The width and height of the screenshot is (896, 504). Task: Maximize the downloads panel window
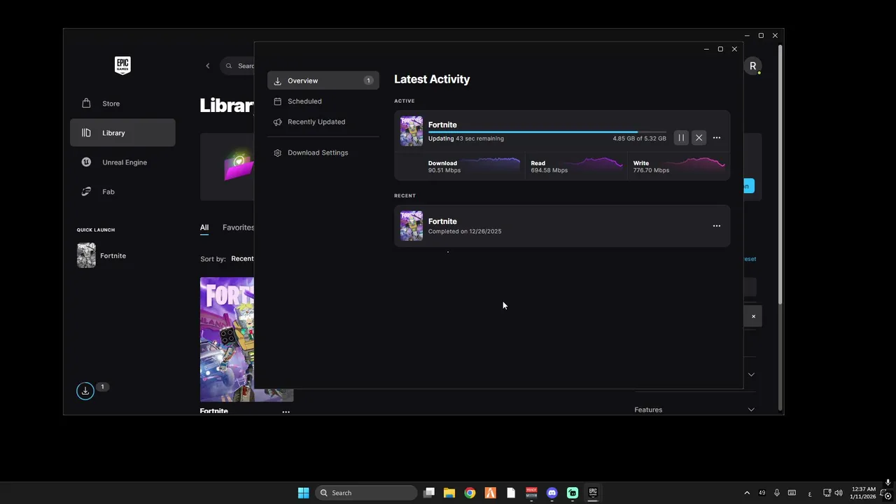pyautogui.click(x=720, y=49)
